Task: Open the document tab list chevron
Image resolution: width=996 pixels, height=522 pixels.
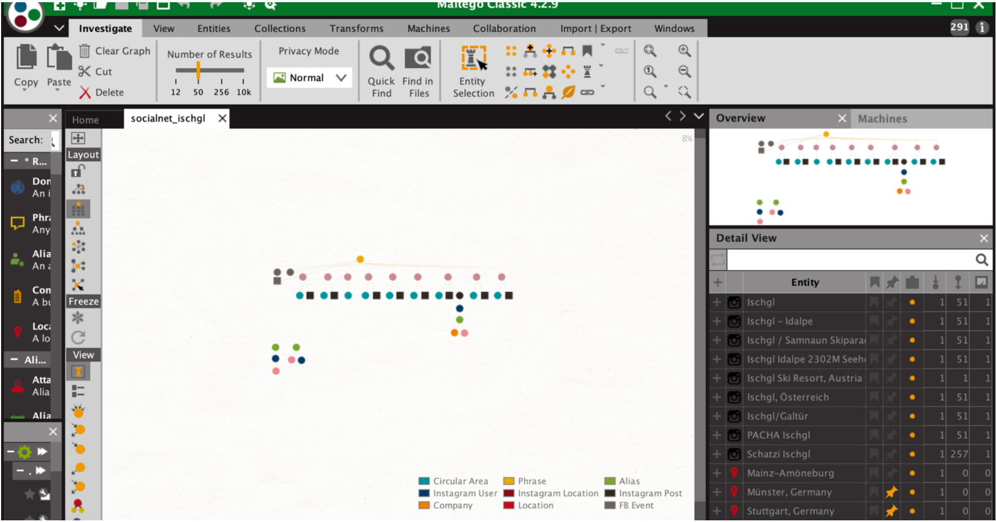Action: (699, 116)
